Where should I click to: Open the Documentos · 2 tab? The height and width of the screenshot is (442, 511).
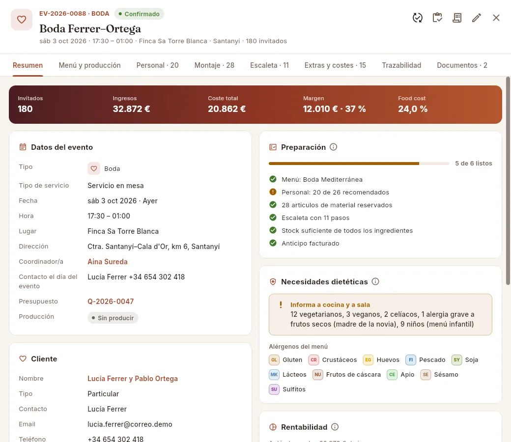click(462, 65)
